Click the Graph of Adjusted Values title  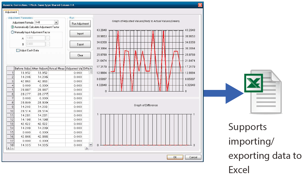pyautogui.click(x=146, y=21)
